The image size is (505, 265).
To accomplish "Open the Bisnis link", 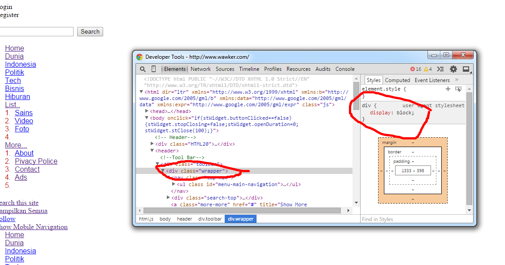I will tap(14, 88).
